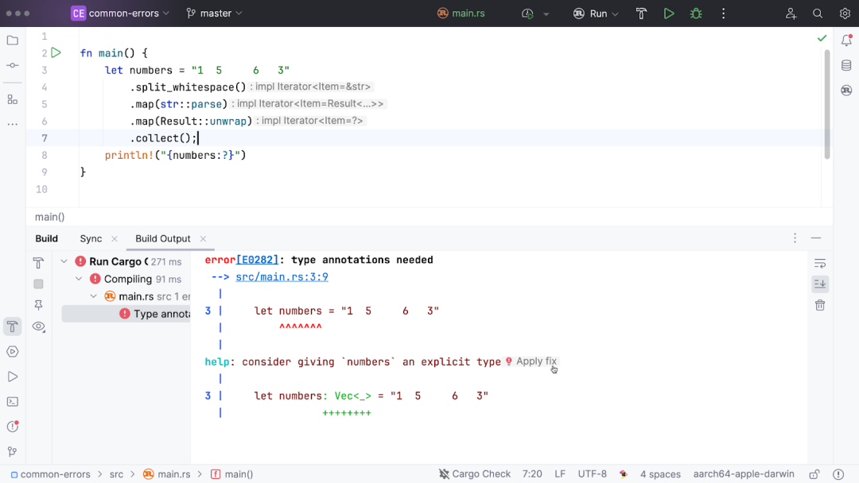Screen dimensions: 859x483
Task: Click the hammer Build icon in top toolbar
Action: point(641,14)
